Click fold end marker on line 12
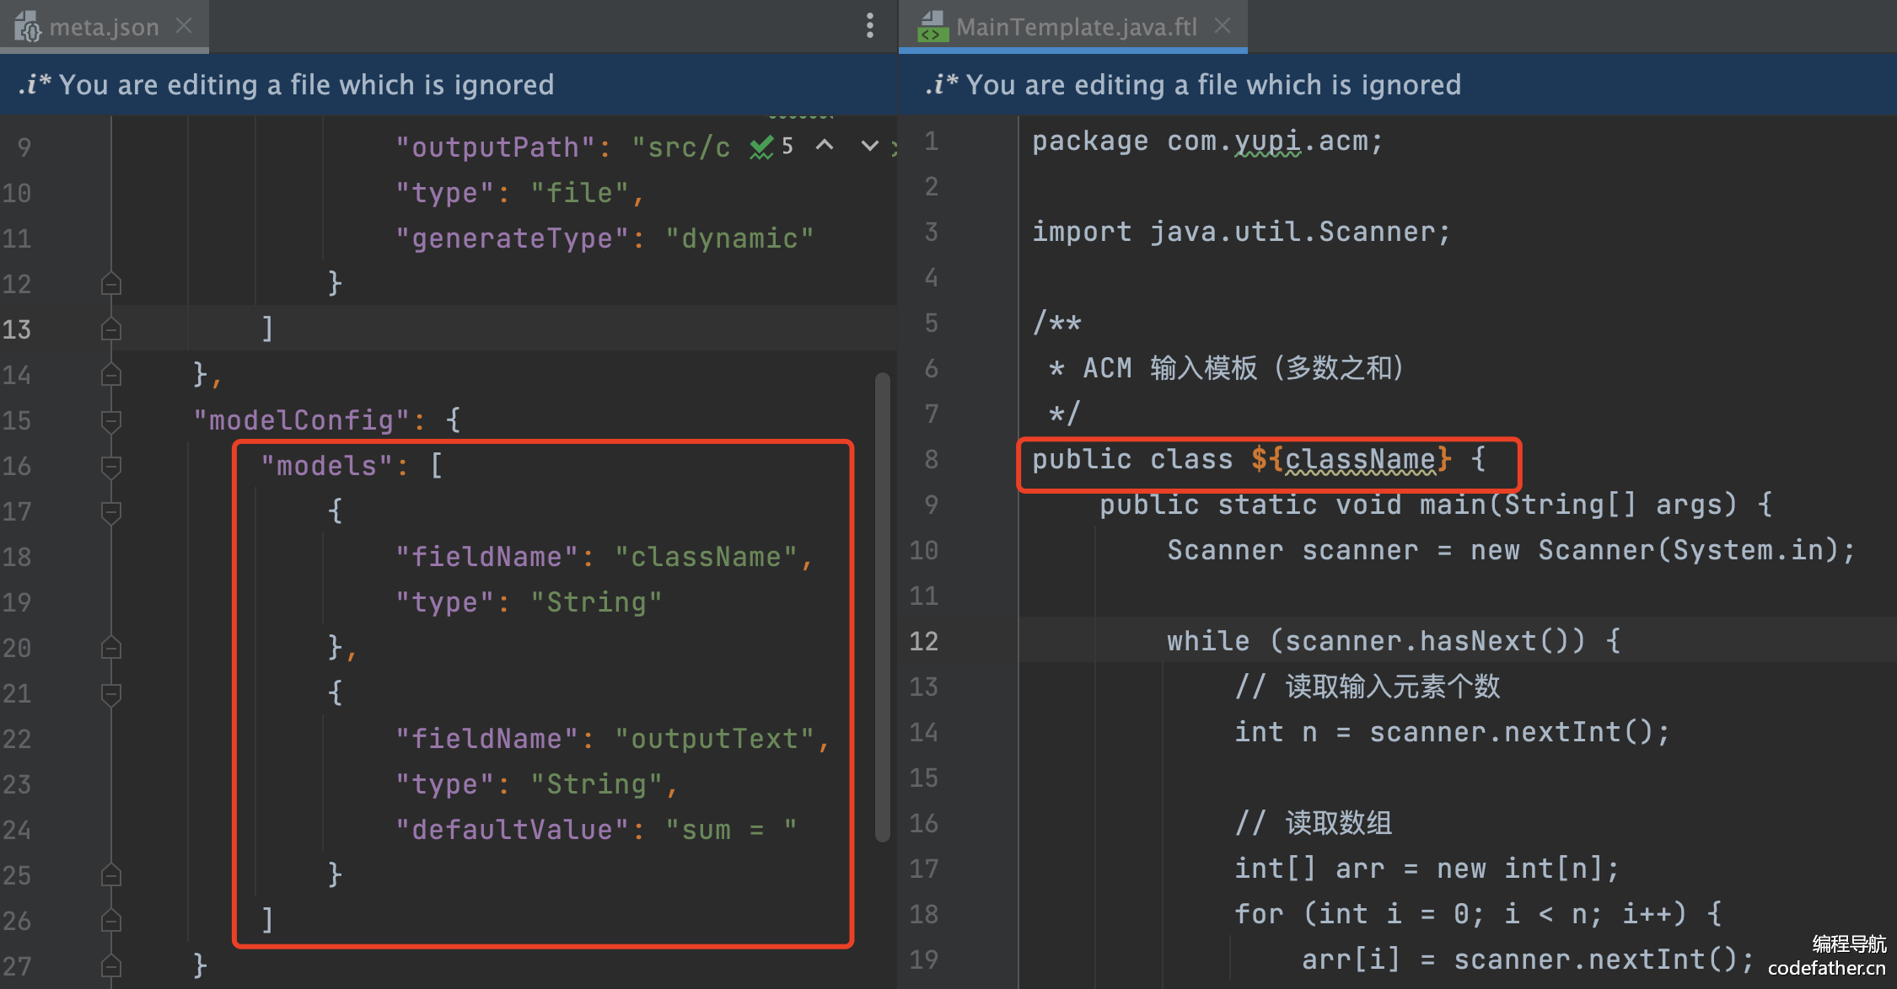The width and height of the screenshot is (1897, 989). [x=110, y=283]
